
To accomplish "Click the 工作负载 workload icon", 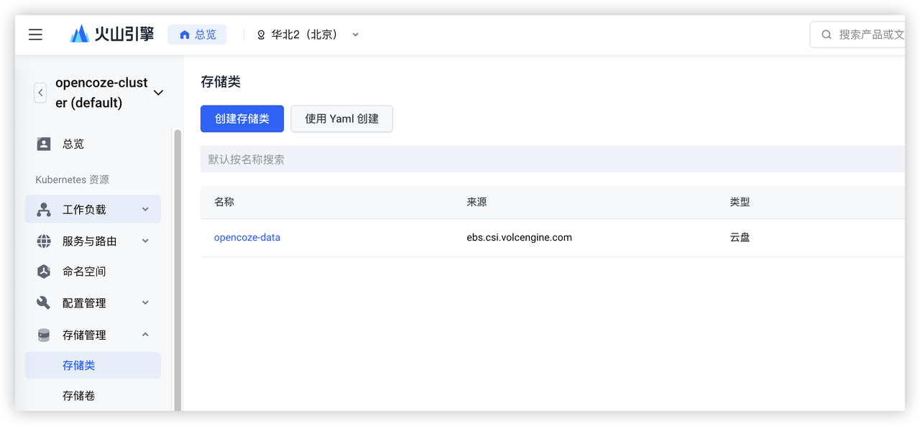I will tap(44, 210).
